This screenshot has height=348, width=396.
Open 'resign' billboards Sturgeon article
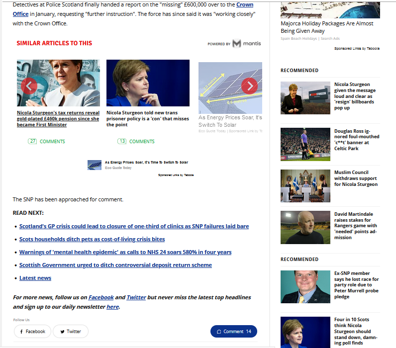tap(355, 96)
